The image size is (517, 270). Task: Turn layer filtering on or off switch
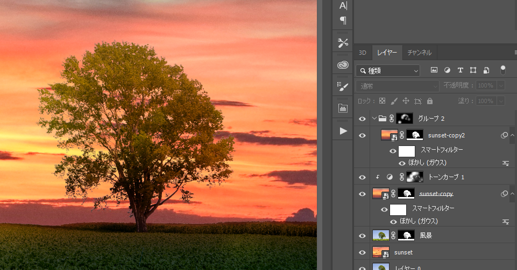click(503, 70)
